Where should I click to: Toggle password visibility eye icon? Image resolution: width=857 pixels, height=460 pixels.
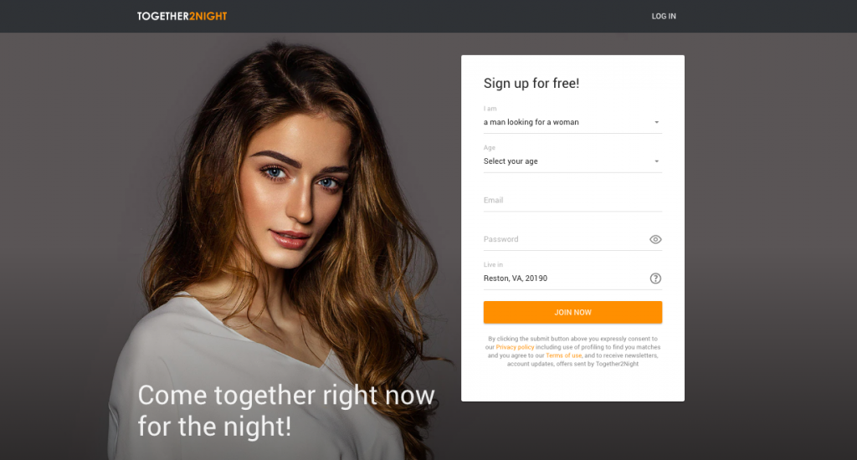click(655, 239)
